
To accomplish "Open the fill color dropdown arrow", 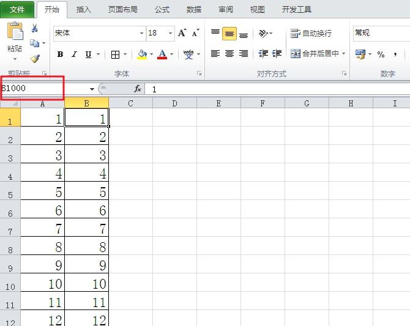I will click(x=151, y=54).
